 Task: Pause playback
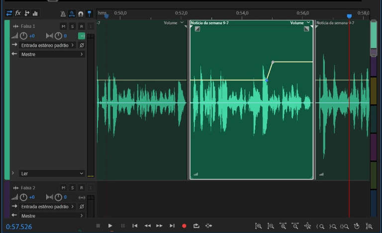pos(123,226)
